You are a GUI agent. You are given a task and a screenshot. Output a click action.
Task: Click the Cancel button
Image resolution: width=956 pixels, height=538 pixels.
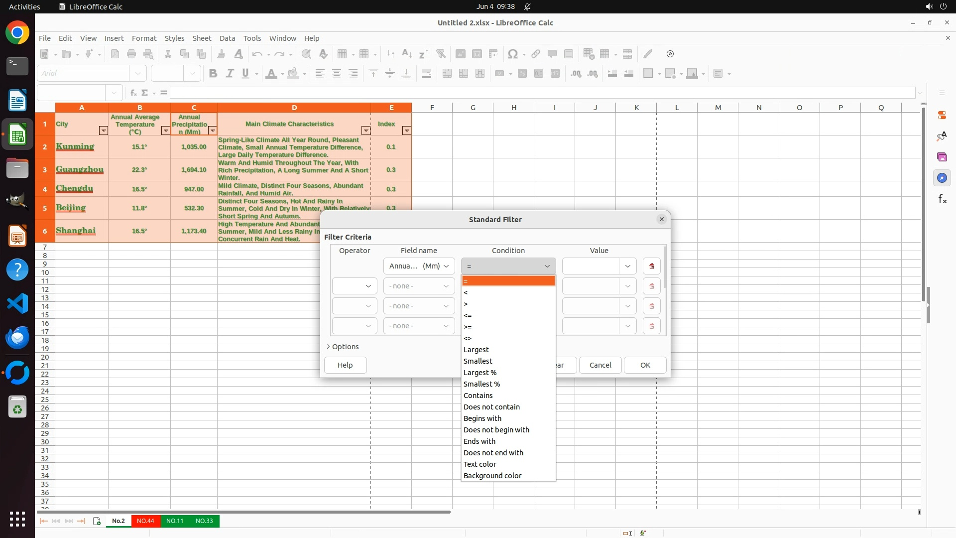(600, 365)
